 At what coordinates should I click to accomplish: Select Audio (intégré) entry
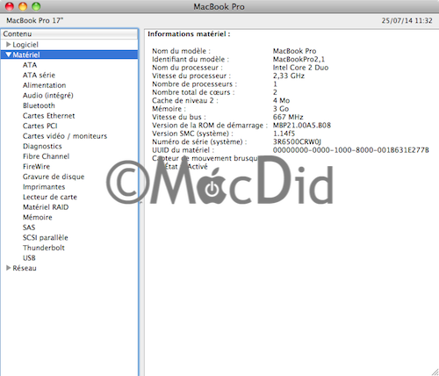click(48, 96)
